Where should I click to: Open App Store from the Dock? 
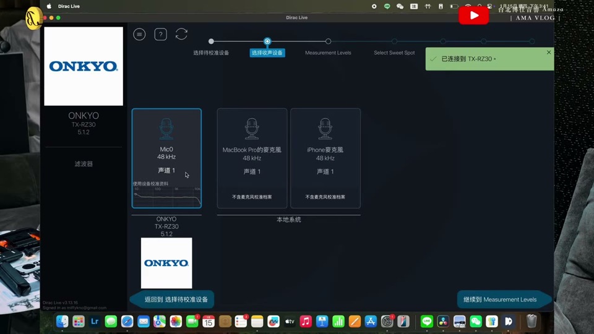pyautogui.click(x=371, y=322)
